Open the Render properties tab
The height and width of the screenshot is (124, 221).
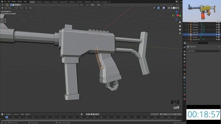[184, 51]
